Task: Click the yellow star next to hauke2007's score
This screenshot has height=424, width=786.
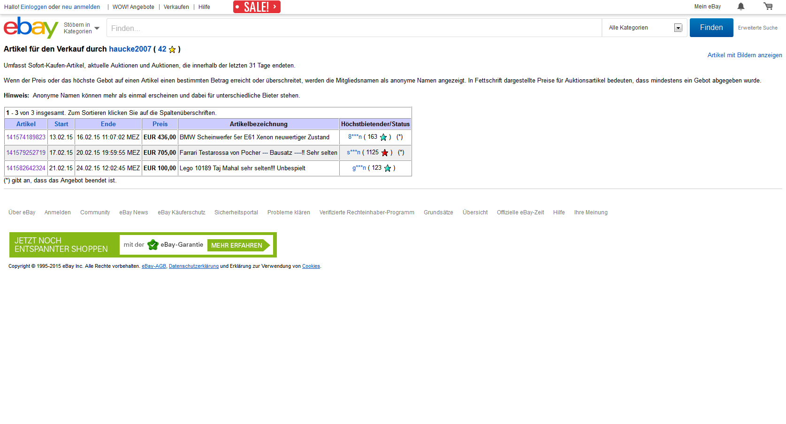Action: (x=172, y=50)
